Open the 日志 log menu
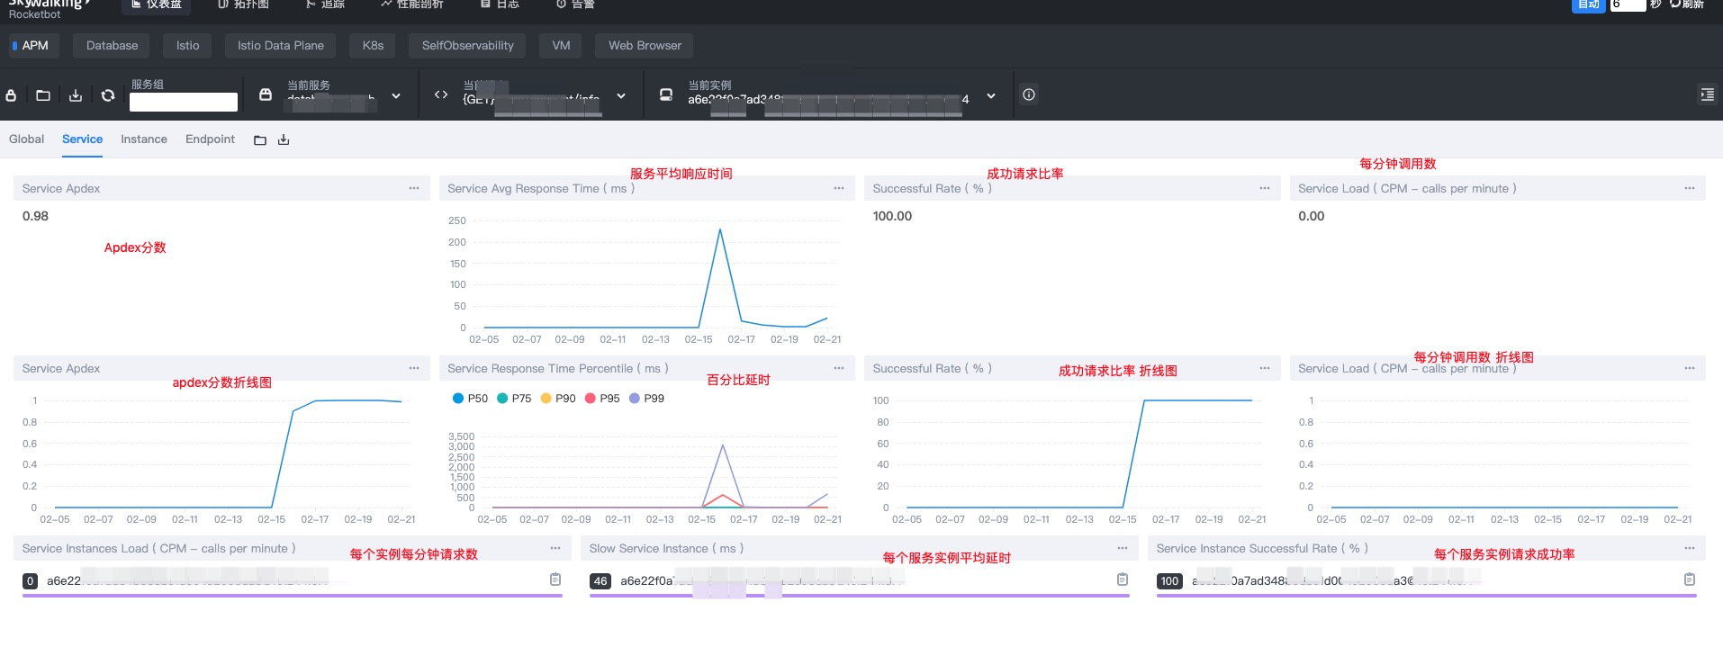Viewport: 1723px width, 647px height. 500,4
